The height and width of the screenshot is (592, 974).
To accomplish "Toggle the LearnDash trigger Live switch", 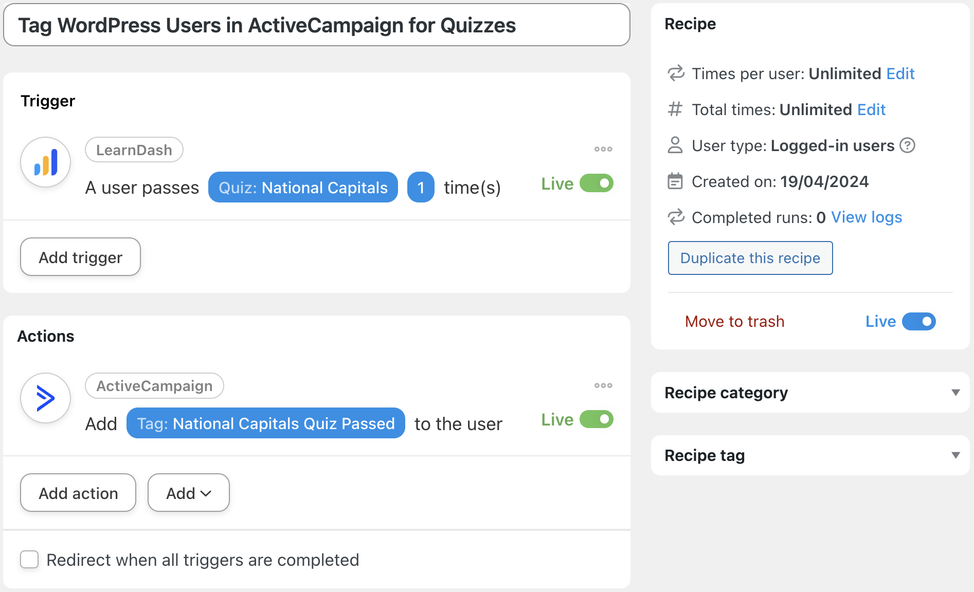I will (596, 183).
